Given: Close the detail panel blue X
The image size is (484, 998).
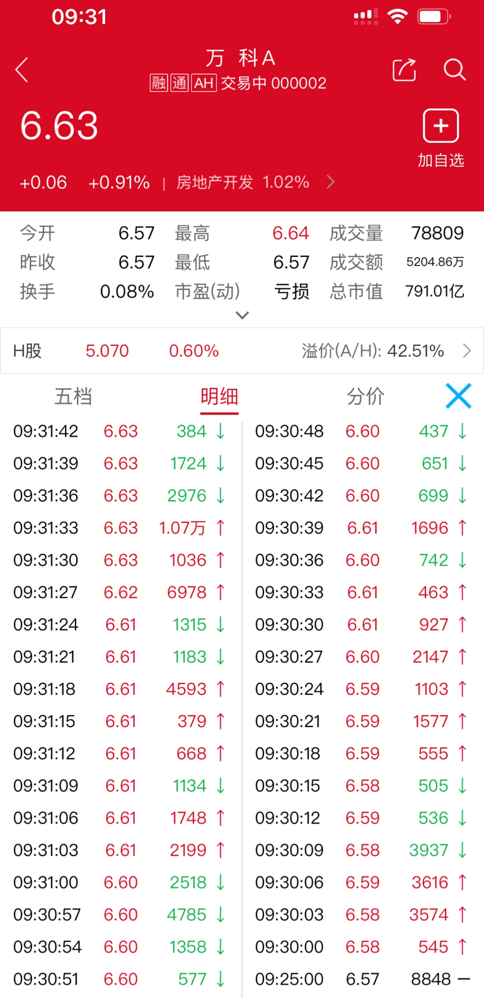Looking at the screenshot, I should (x=458, y=396).
